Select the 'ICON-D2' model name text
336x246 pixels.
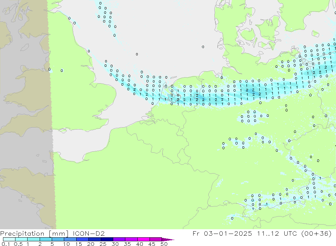tap(89, 233)
